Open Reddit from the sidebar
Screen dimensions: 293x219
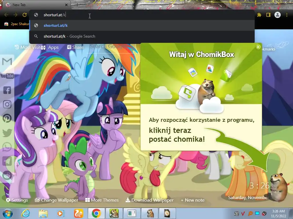coord(7,175)
